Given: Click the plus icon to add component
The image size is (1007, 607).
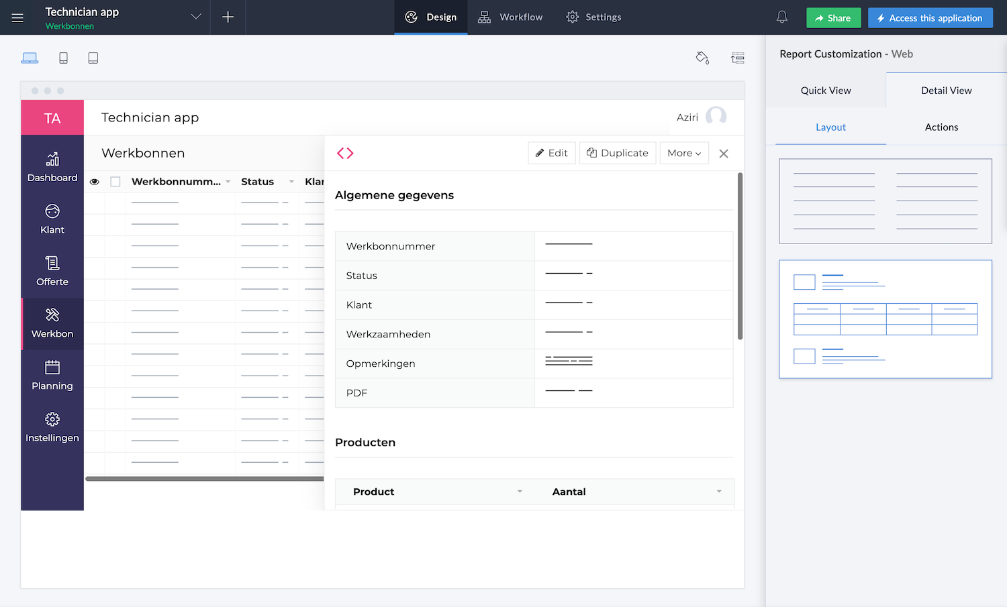Looking at the screenshot, I should tap(228, 17).
